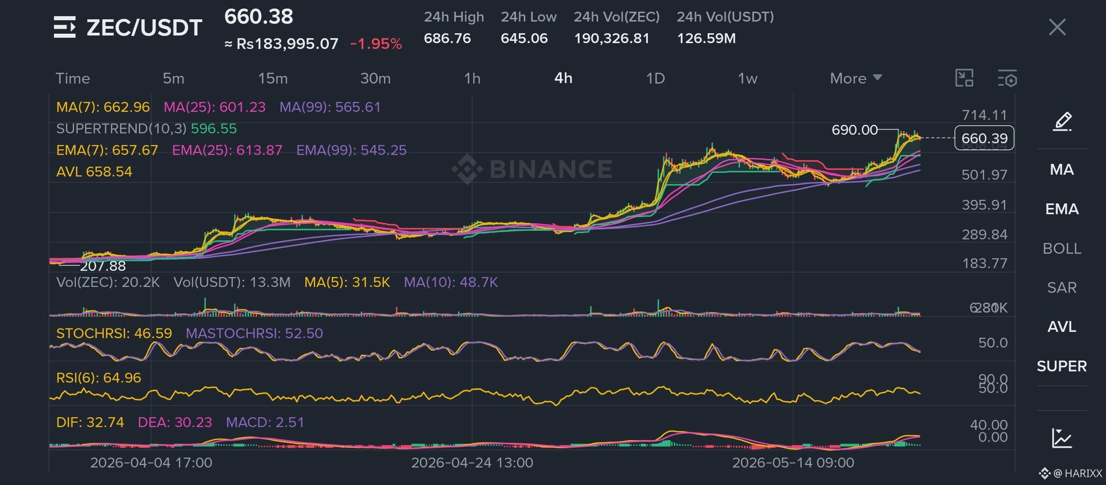
Task: Click the MACD: 2.51 label
Action: pyautogui.click(x=265, y=423)
